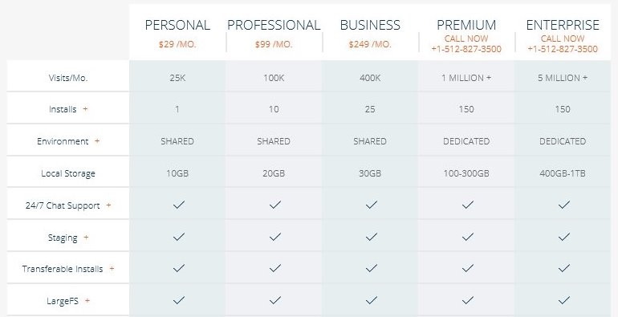The image size is (618, 317).
Task: Click the Enterprise CALL NOW phone number
Action: (x=563, y=49)
